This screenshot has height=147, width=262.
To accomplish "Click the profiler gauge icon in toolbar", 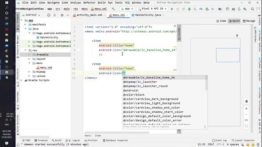I will [201, 9].
